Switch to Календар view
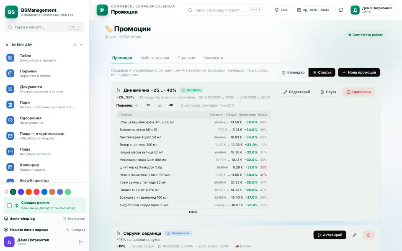402x251 pixels. (x=293, y=72)
